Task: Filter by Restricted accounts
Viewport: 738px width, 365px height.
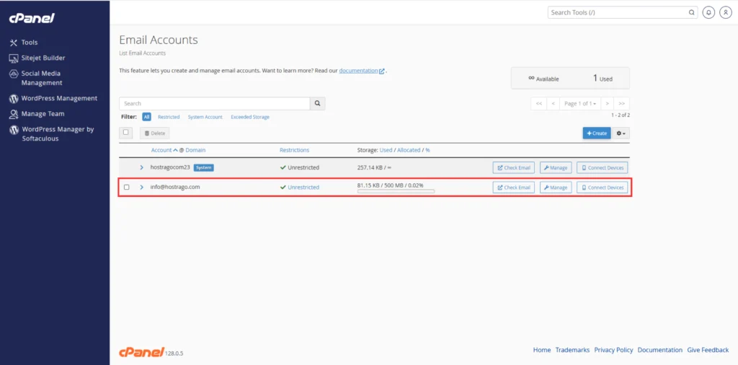Action: 169,117
